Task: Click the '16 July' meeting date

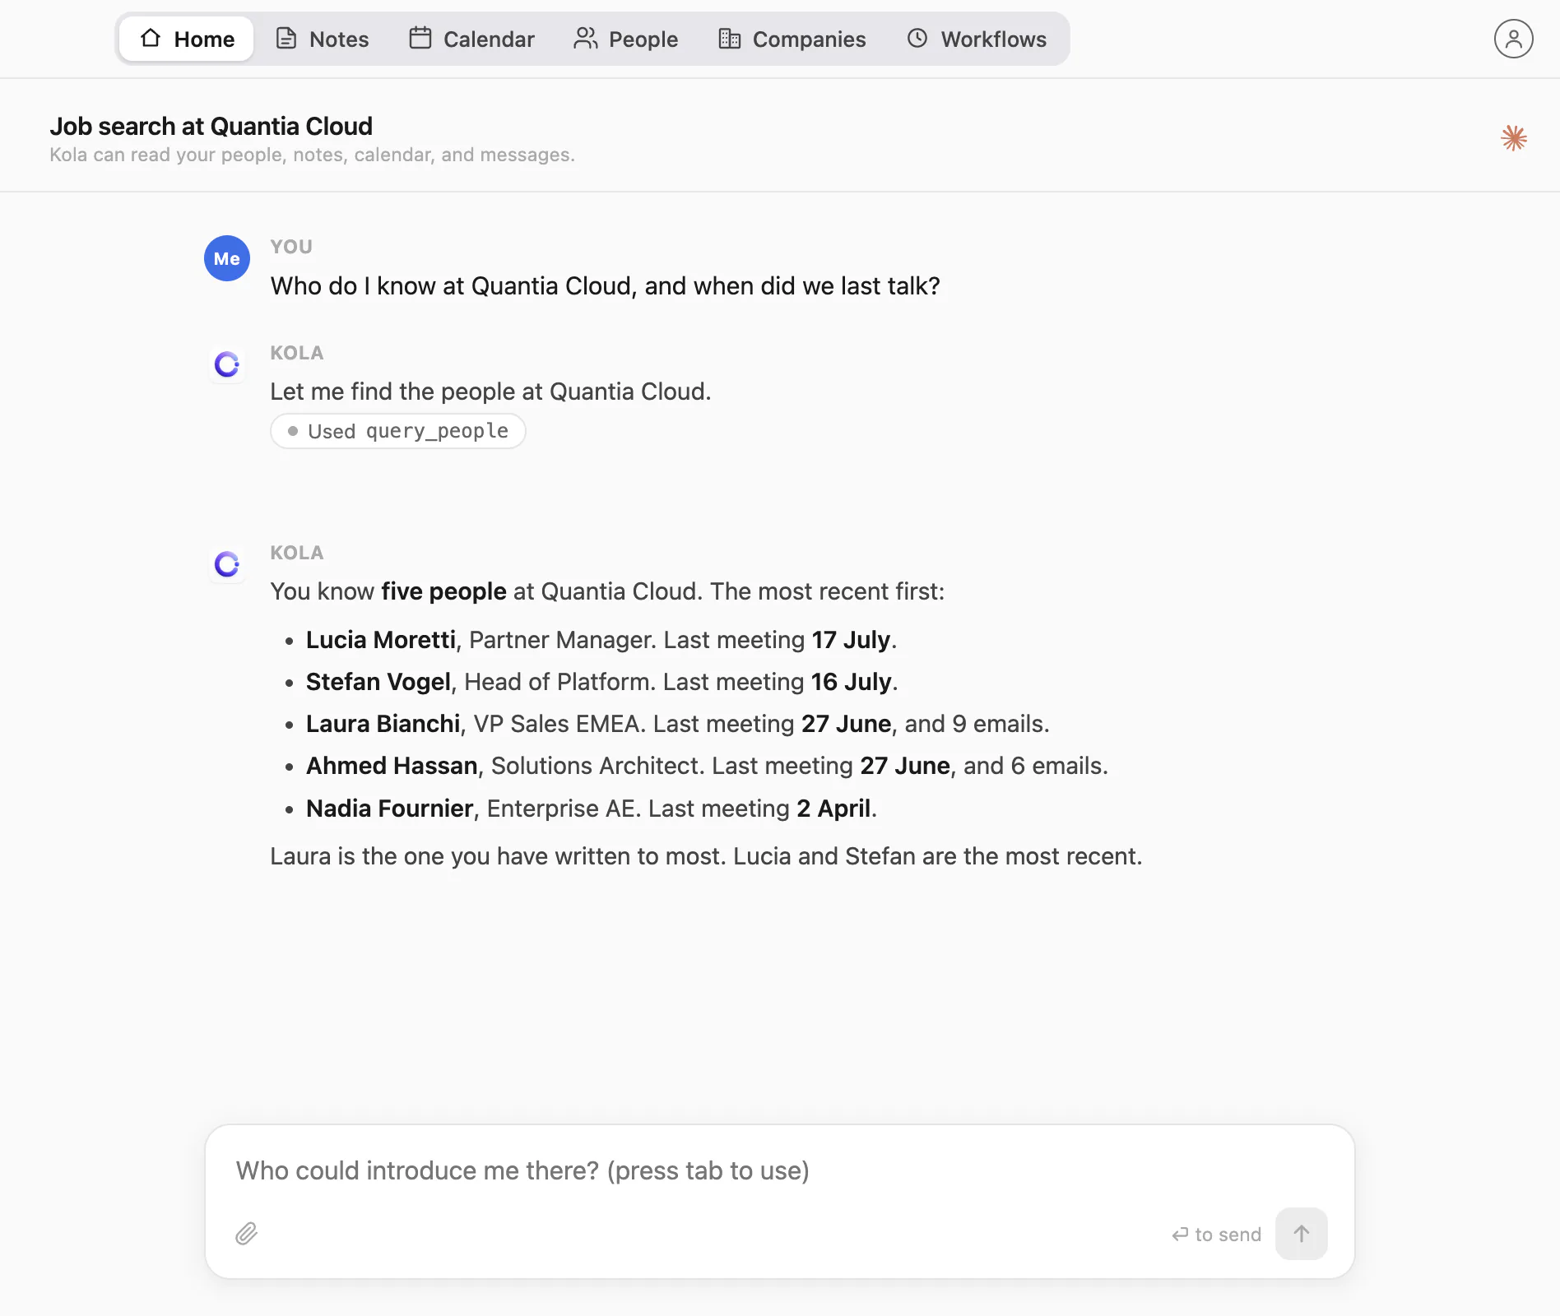Action: coord(851,682)
